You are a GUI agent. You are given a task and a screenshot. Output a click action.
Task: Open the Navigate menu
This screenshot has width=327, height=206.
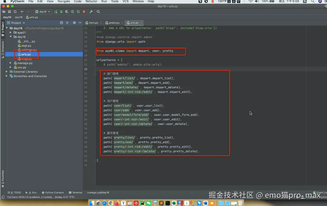[x=64, y=1]
